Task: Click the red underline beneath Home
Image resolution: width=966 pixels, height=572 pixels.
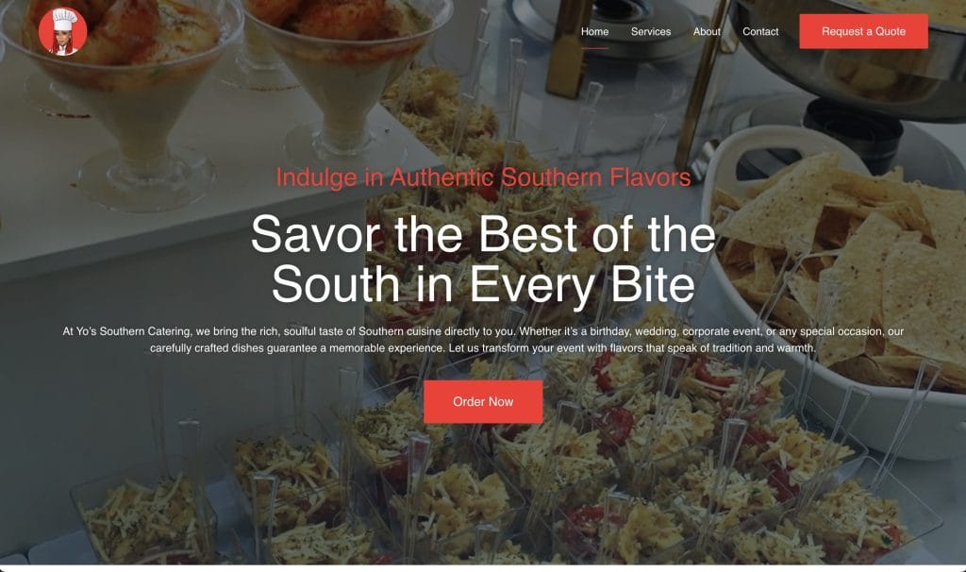Action: pos(594,47)
